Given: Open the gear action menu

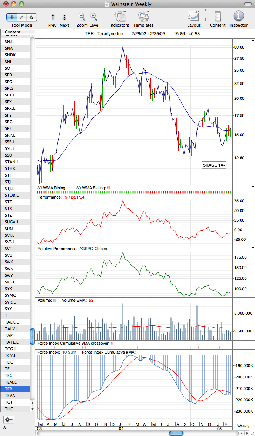Looking at the screenshot, I should click(x=9, y=419).
